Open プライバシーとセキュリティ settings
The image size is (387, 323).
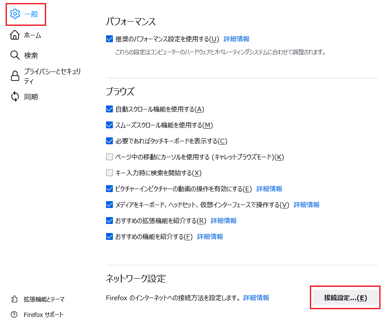[x=46, y=76]
